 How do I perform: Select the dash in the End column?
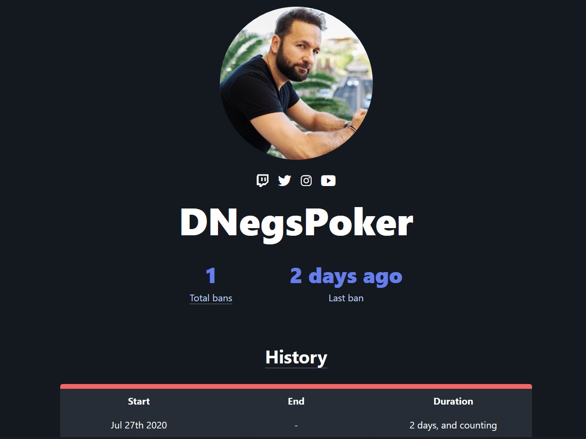pos(296,425)
